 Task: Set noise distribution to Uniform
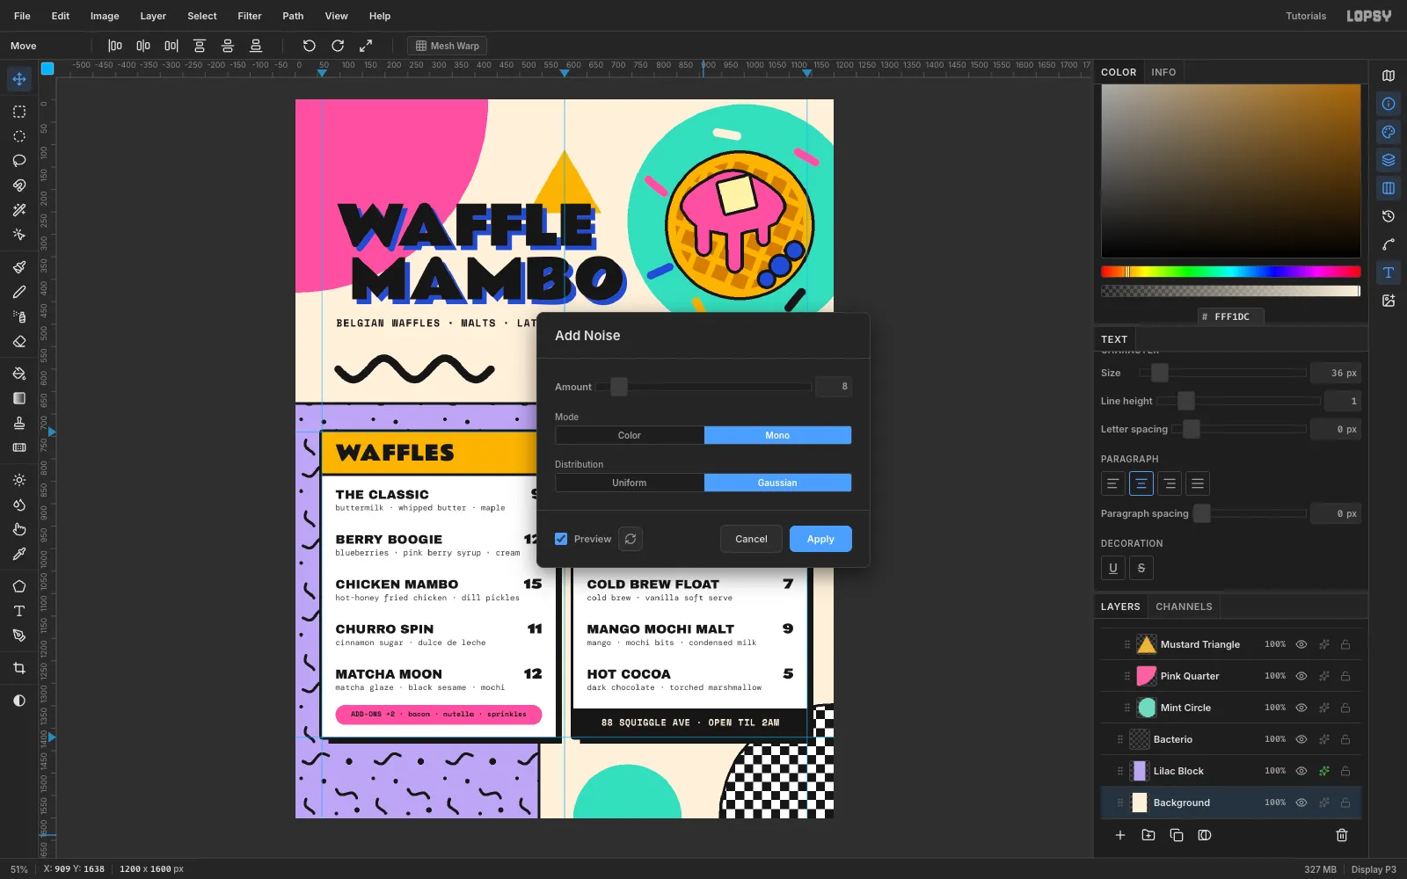point(630,483)
